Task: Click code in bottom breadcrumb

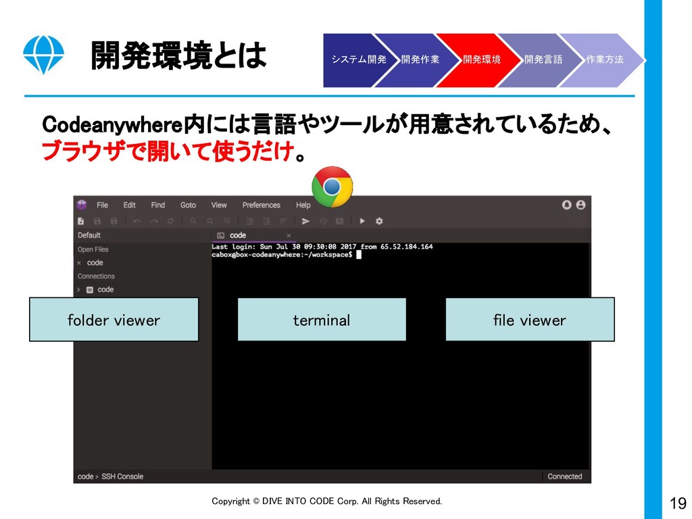Action: click(86, 476)
